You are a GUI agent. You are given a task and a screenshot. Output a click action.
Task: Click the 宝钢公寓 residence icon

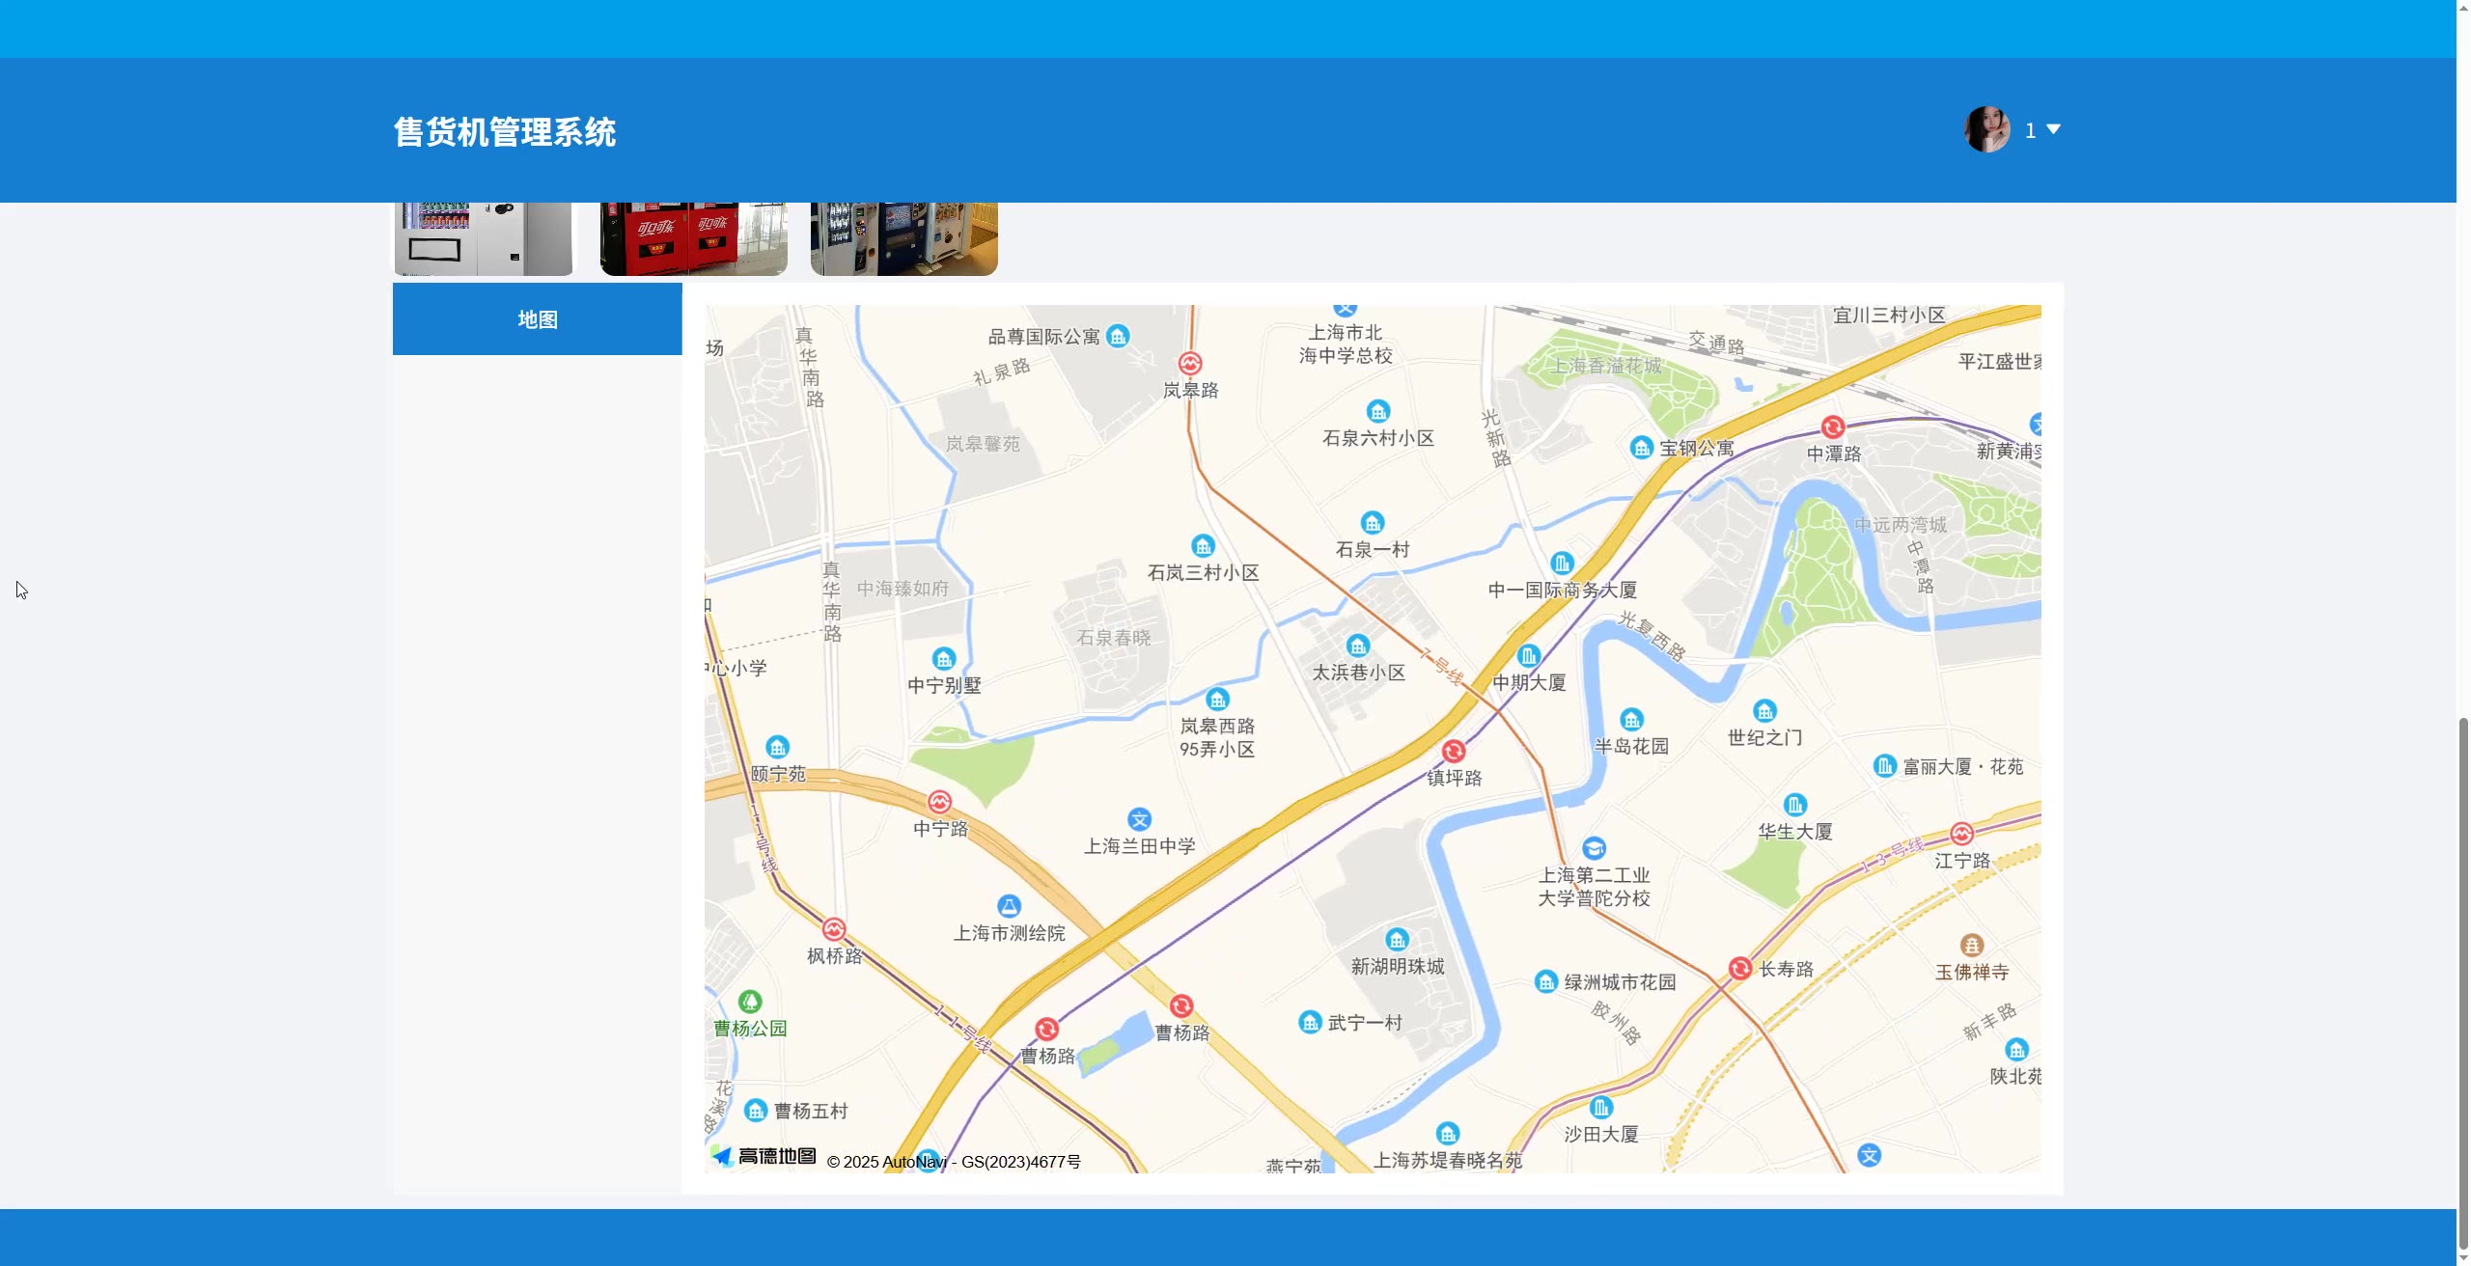point(1642,448)
